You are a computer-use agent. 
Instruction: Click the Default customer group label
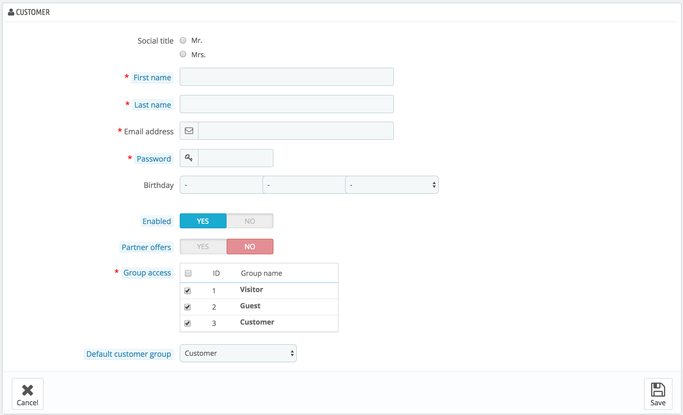pos(129,354)
